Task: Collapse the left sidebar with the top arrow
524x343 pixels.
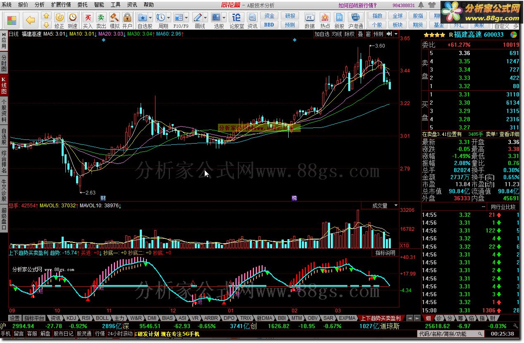Action: click(x=4, y=34)
